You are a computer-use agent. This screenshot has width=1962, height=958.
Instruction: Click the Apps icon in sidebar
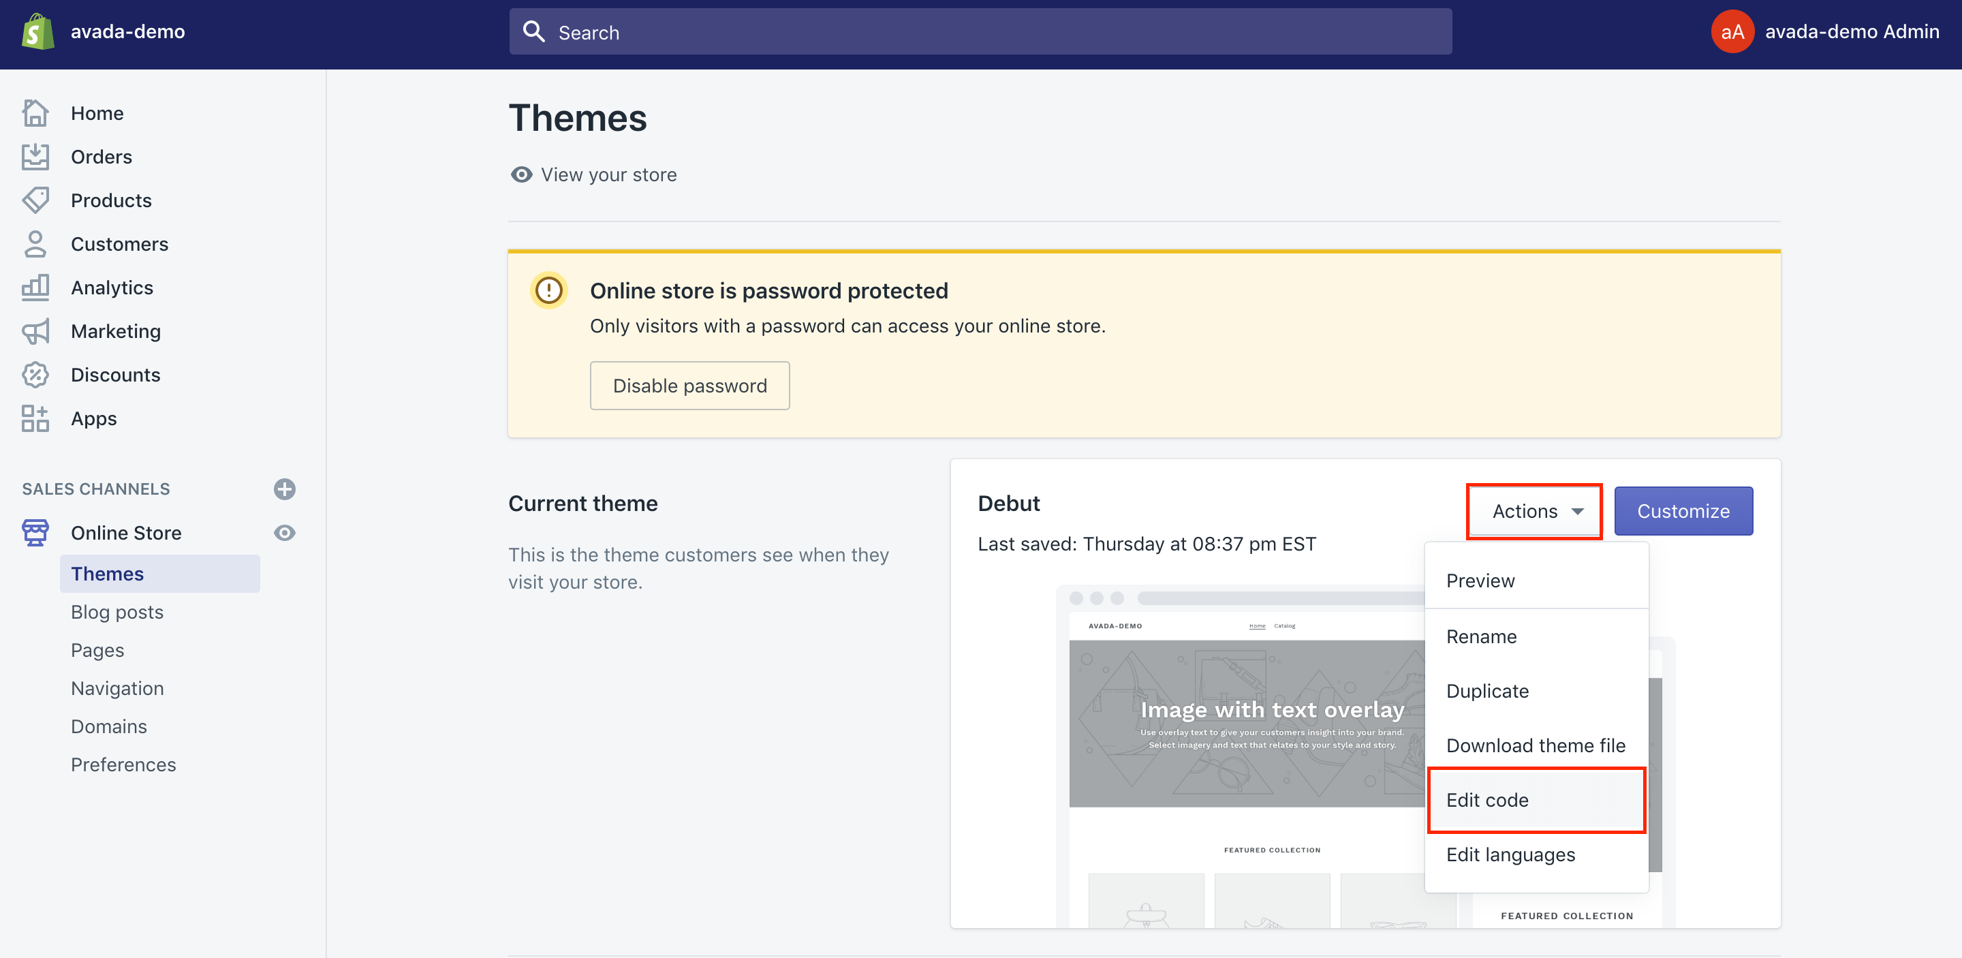point(35,417)
